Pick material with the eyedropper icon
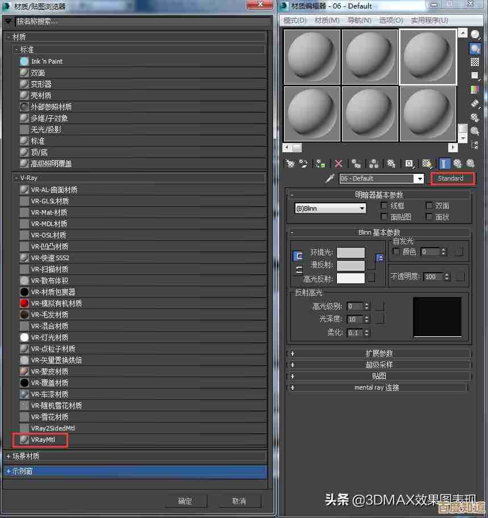The image size is (488, 518). point(329,178)
